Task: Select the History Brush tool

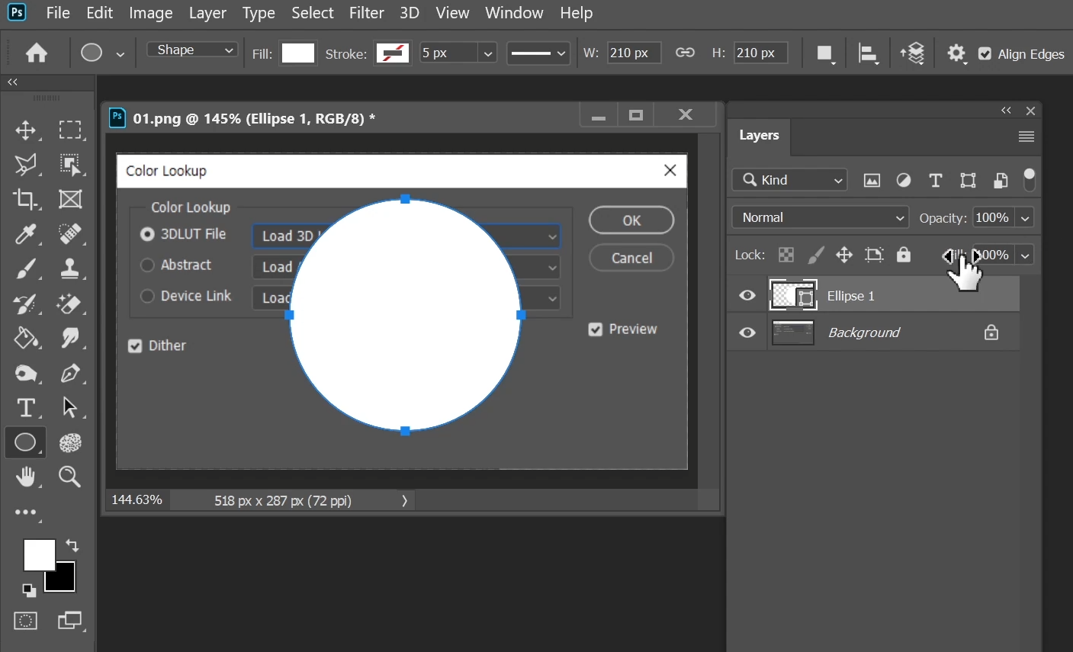Action: point(25,304)
